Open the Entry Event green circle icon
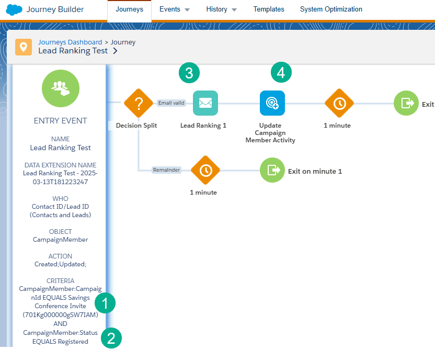The image size is (435, 349). [61, 88]
